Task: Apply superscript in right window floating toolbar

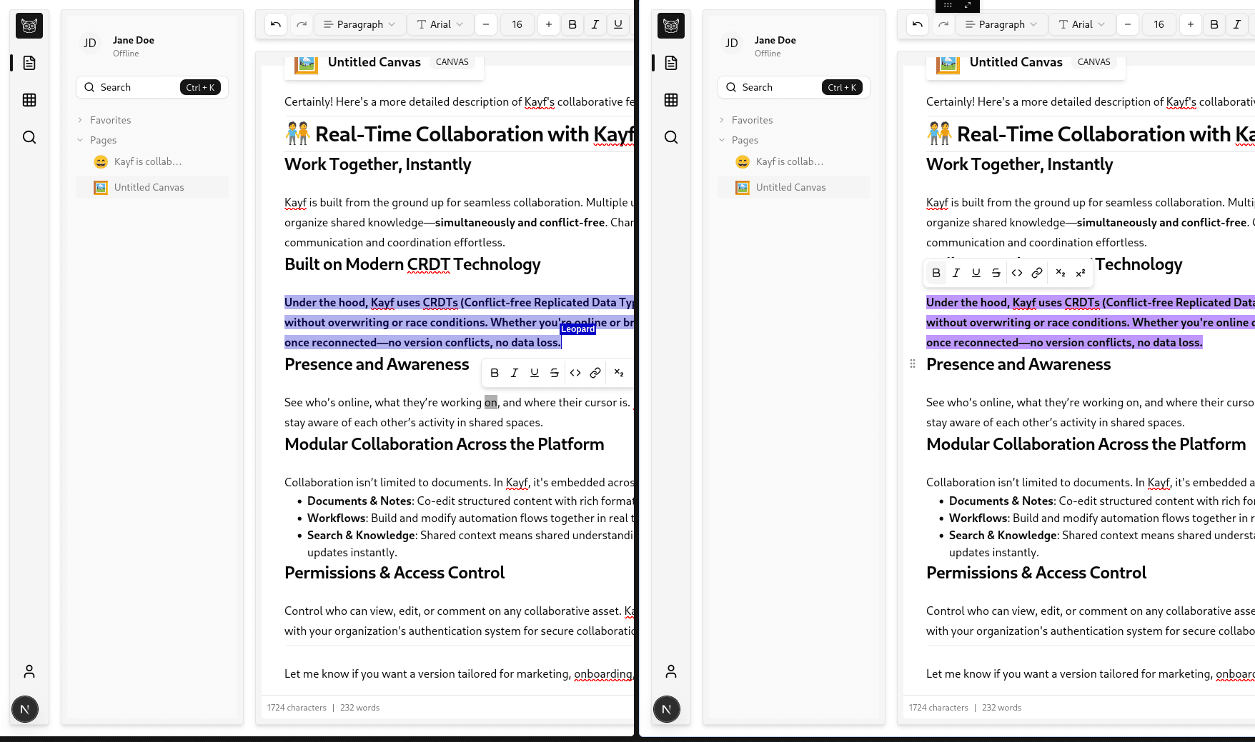Action: (1081, 273)
